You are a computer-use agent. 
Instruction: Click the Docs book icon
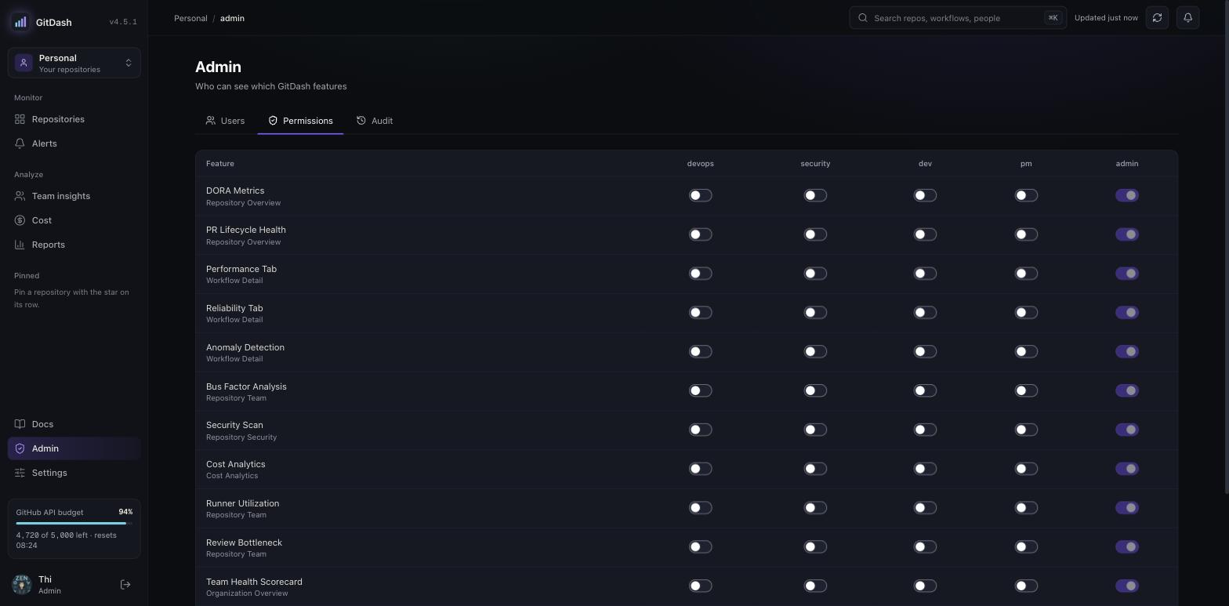[20, 424]
